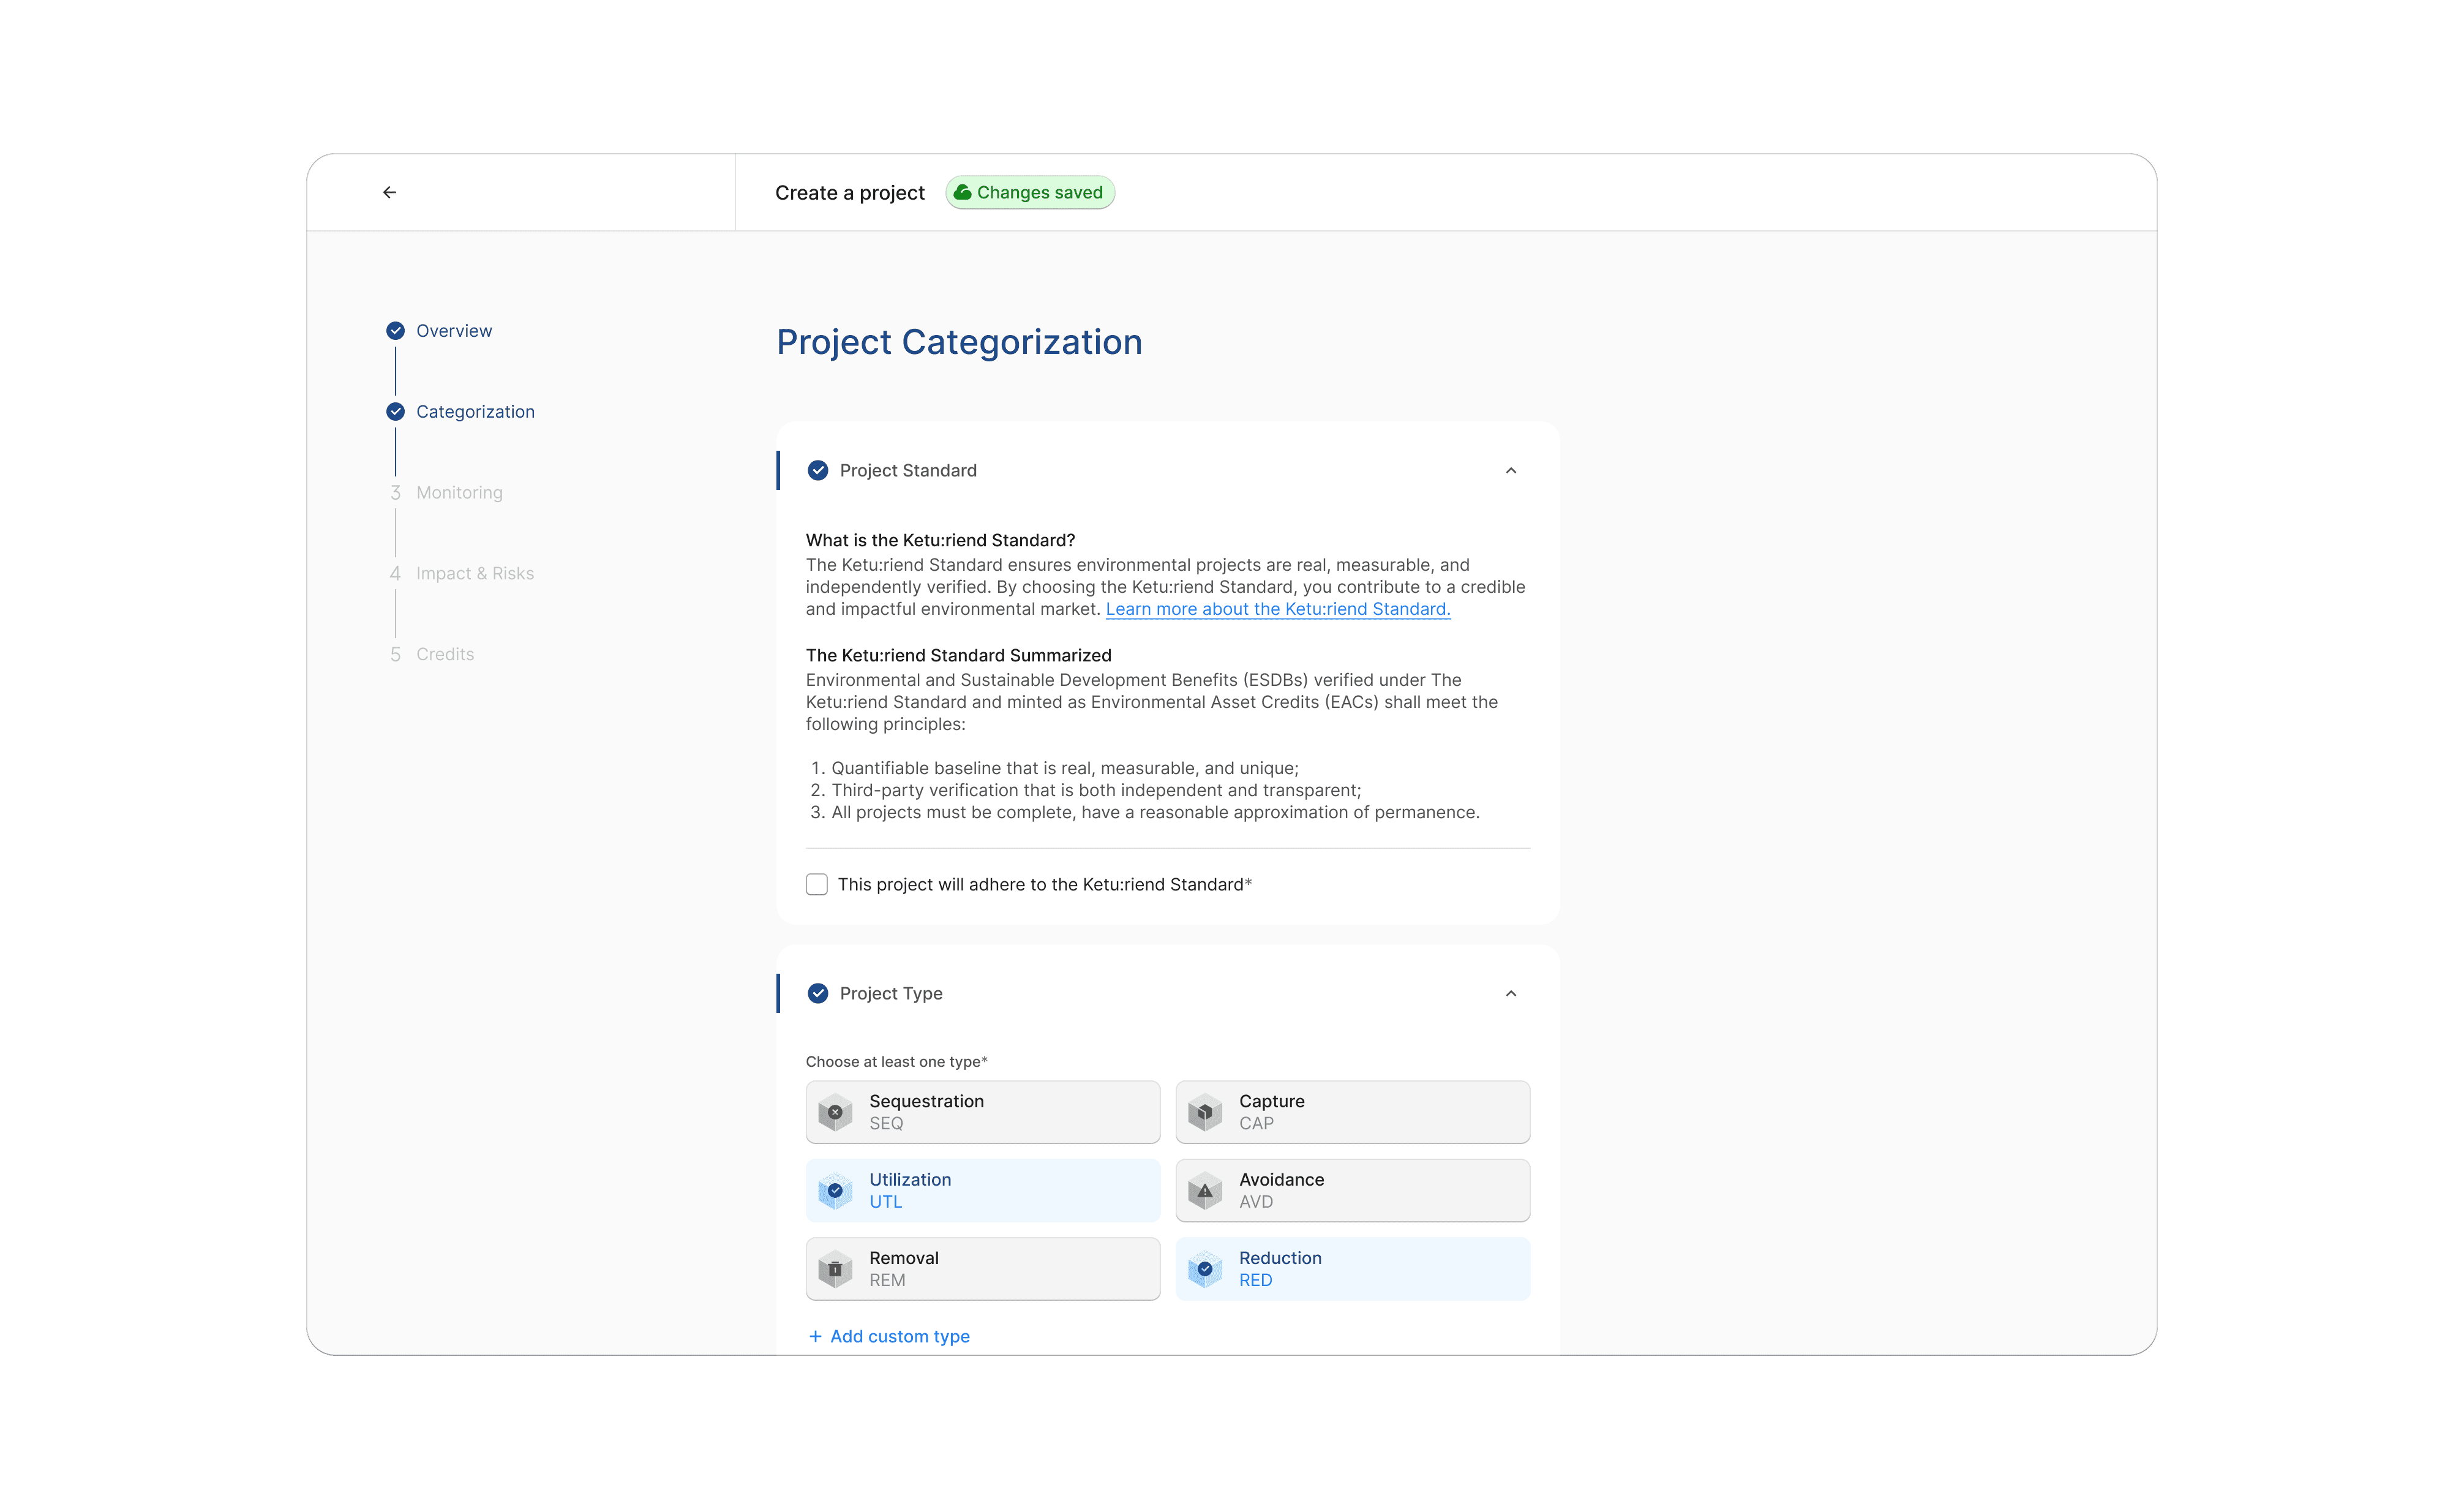Open Learn more about the Ketu:riend Standard link
2464x1509 pixels.
(1277, 609)
